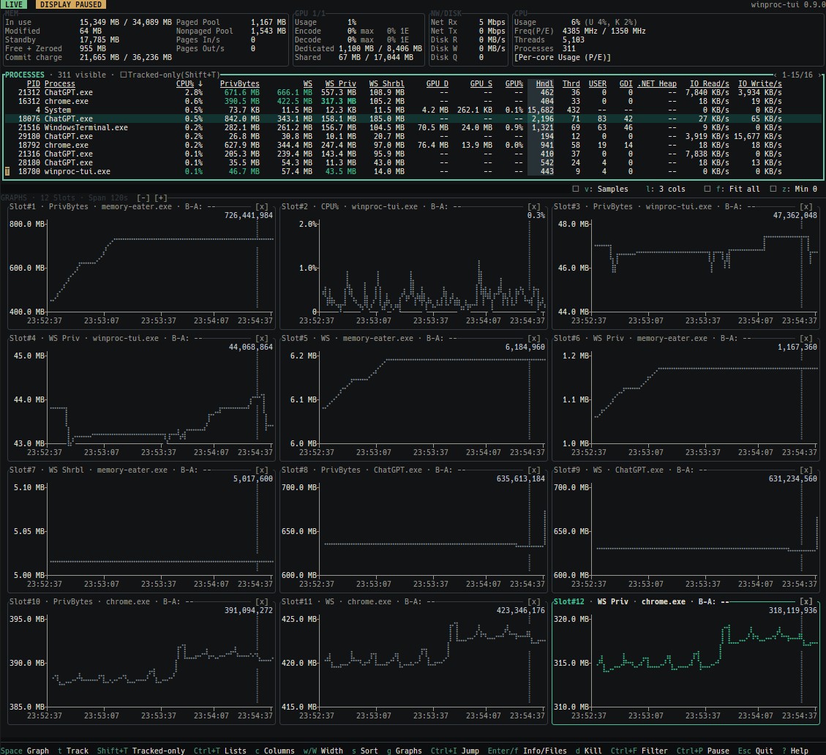The height and width of the screenshot is (755, 826).
Task: Open c Columns from footer
Action: tap(275, 751)
